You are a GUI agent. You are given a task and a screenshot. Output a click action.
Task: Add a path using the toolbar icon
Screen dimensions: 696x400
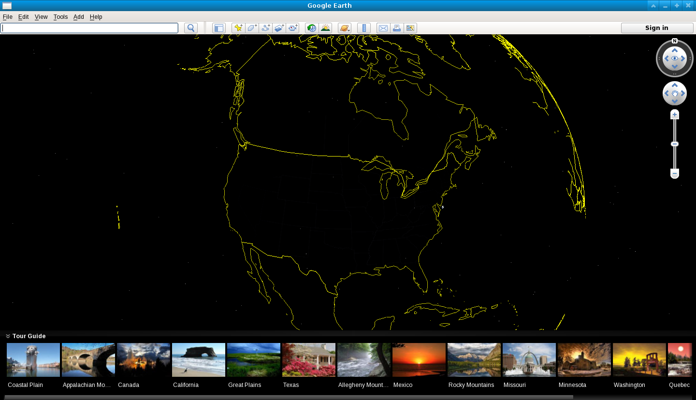(265, 28)
